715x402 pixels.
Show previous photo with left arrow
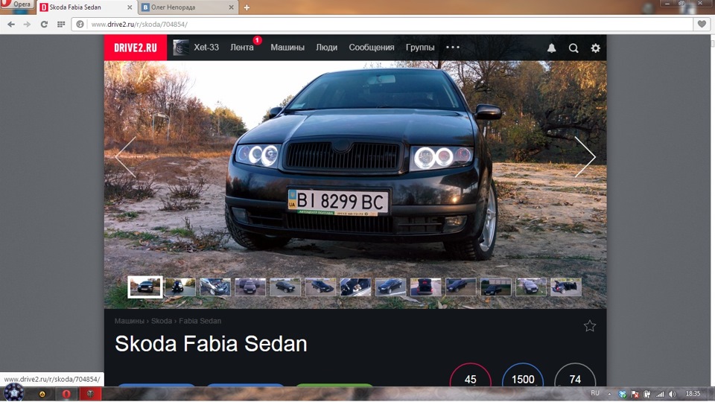[125, 157]
